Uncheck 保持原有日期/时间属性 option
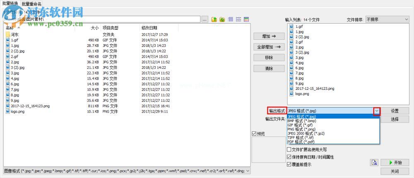This screenshot has width=414, height=178. [289, 157]
